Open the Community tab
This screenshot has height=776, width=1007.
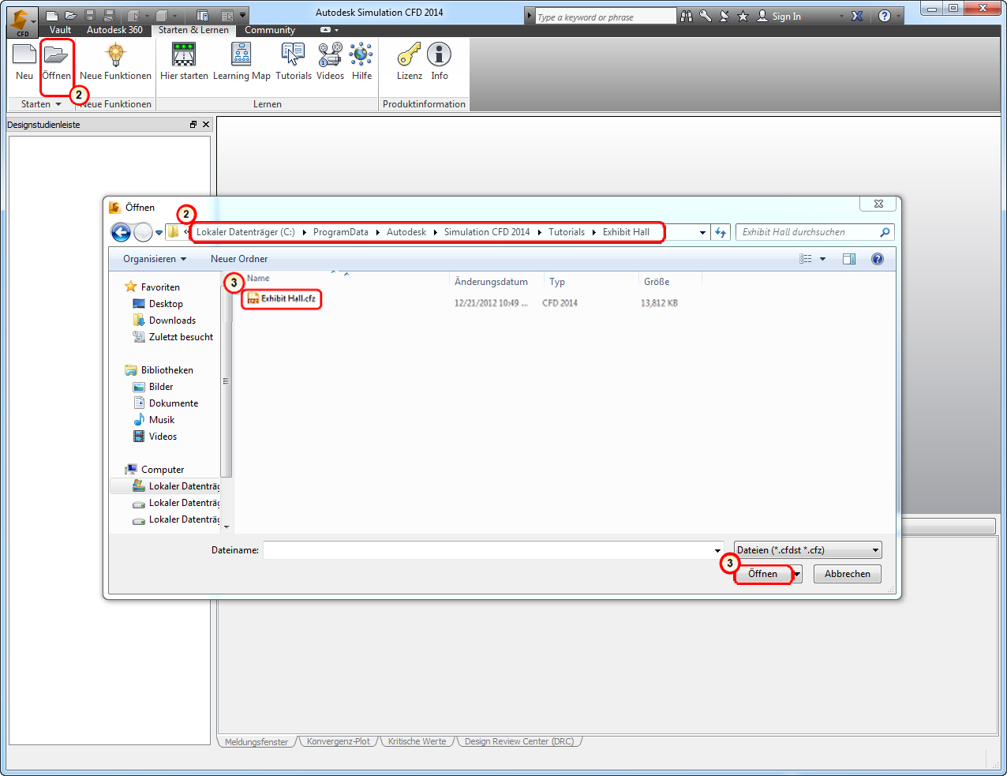[270, 30]
